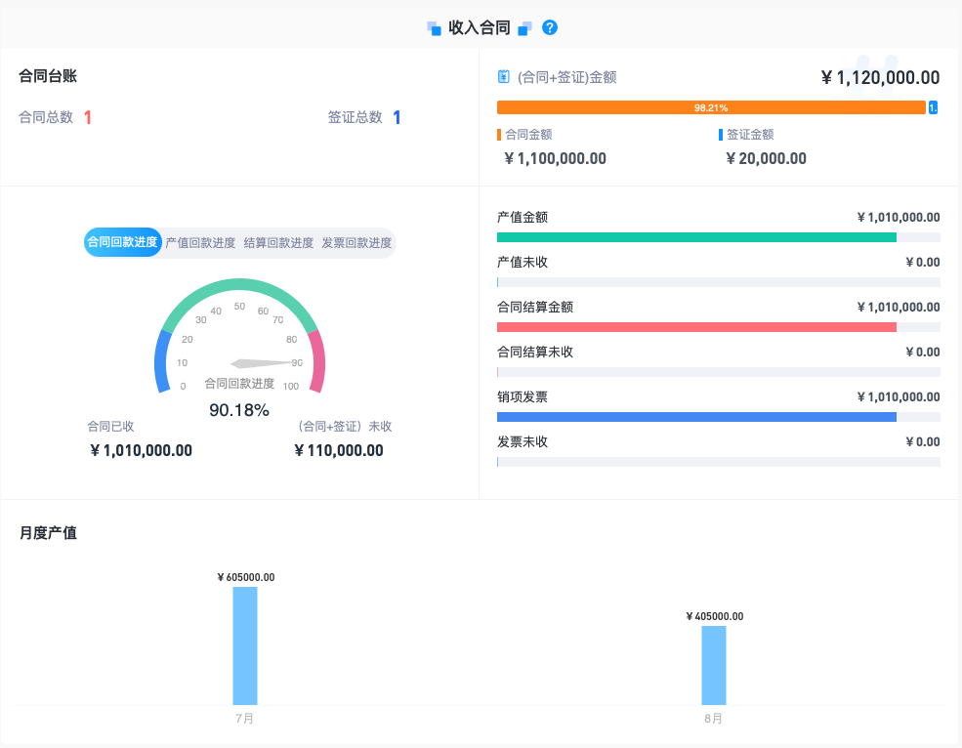Click the 合同已收 amount ¥1,010,000.00

142,450
